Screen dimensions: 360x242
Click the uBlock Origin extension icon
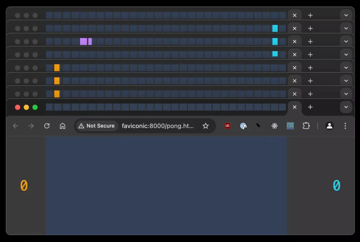(227, 126)
